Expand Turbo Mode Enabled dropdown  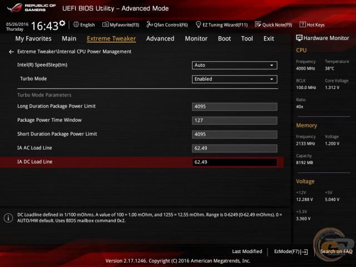tap(235, 79)
